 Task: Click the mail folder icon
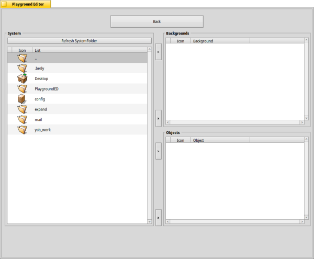[22, 119]
